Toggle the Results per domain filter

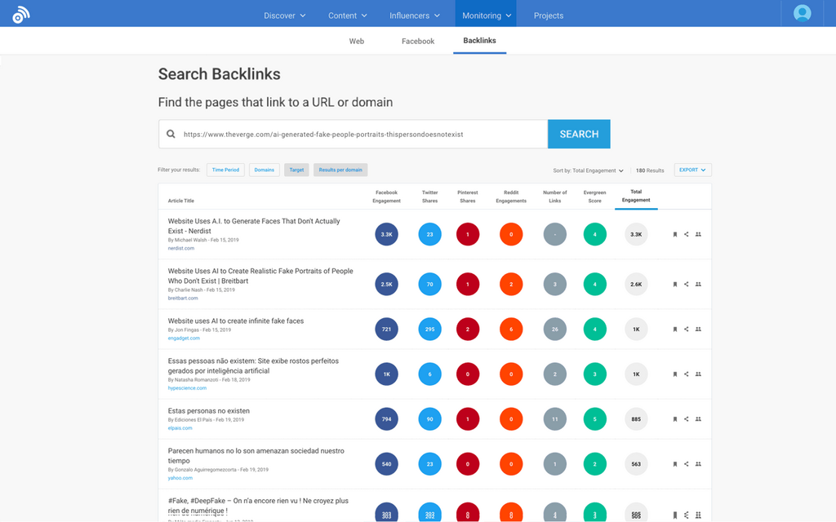pyautogui.click(x=340, y=170)
